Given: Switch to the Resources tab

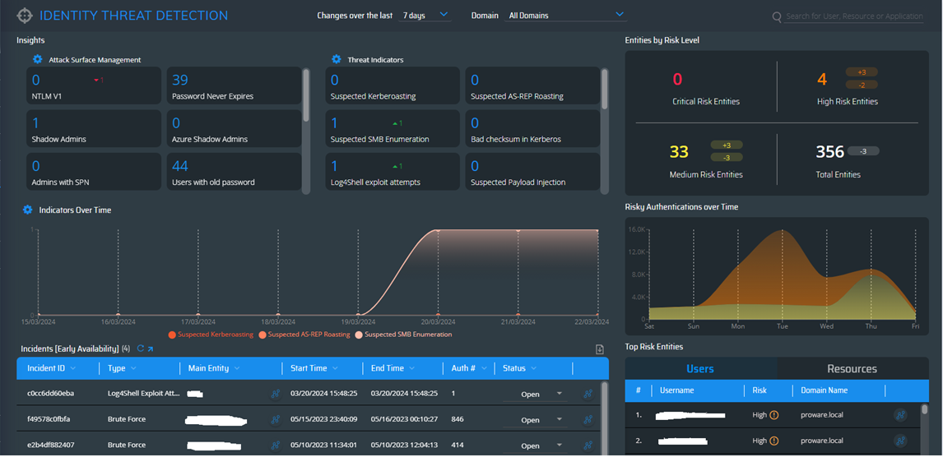Looking at the screenshot, I should (x=852, y=369).
